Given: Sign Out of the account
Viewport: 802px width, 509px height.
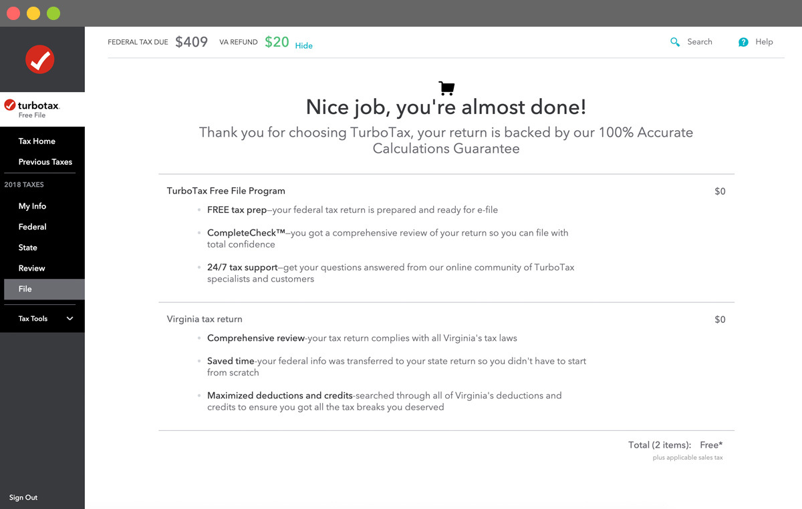Looking at the screenshot, I should click(x=23, y=498).
